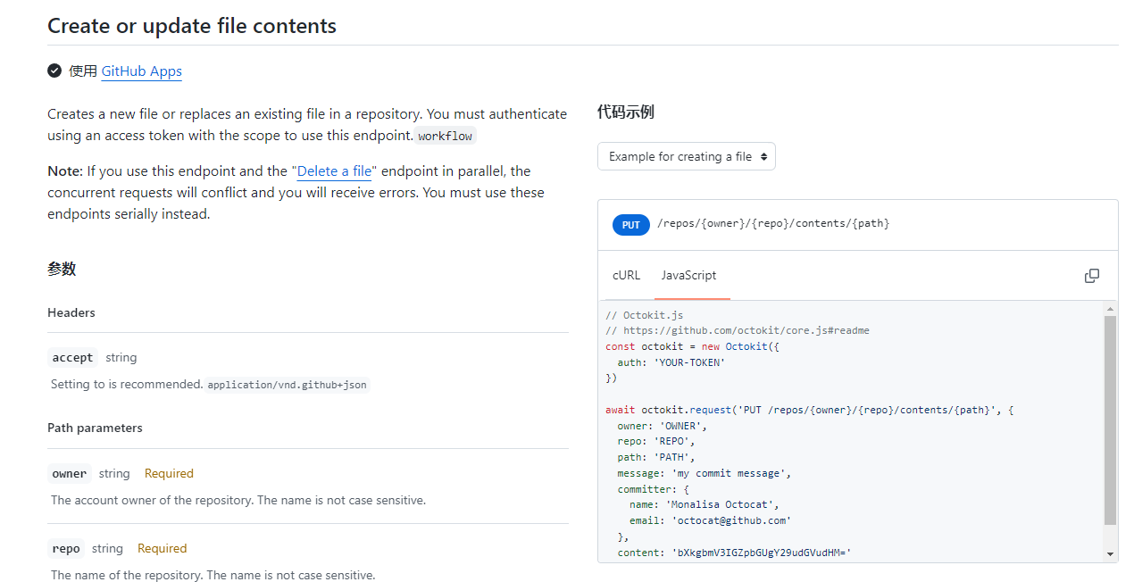
Task: Click the code panel scrollbar thumb
Action: pyautogui.click(x=1110, y=420)
